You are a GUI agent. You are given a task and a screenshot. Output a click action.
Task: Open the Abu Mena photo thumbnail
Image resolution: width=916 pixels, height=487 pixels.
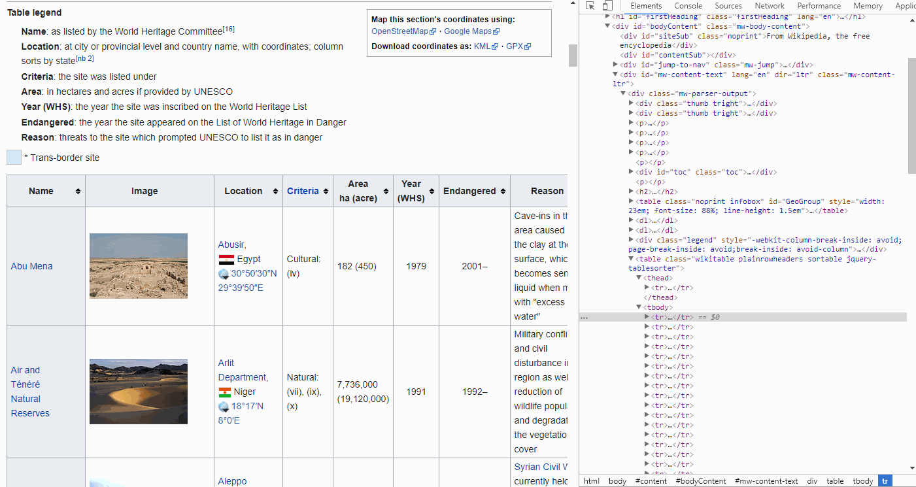[139, 266]
